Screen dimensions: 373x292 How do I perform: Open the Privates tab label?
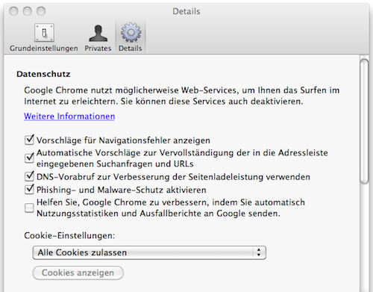(98, 49)
